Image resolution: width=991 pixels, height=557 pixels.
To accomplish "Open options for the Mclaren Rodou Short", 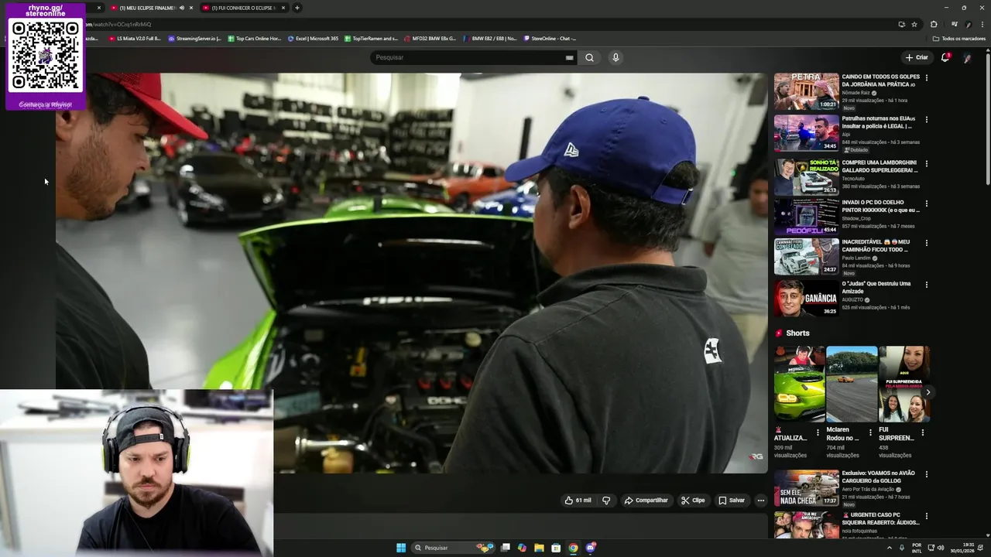I will point(870,432).
